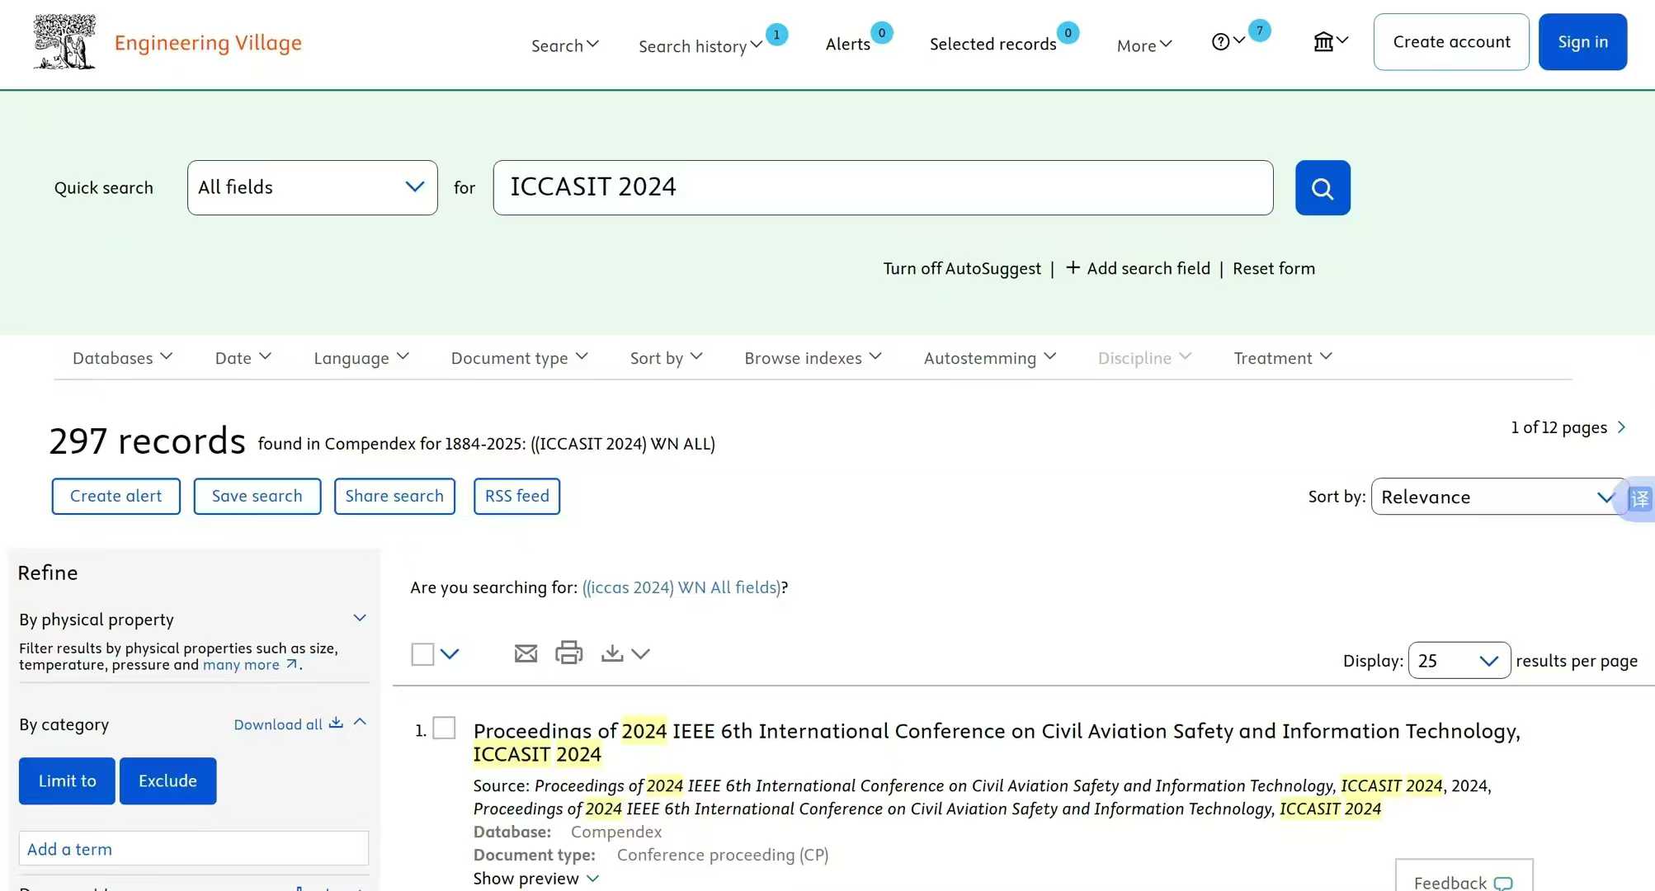Turn off AutoSuggest
1655x891 pixels.
(961, 268)
